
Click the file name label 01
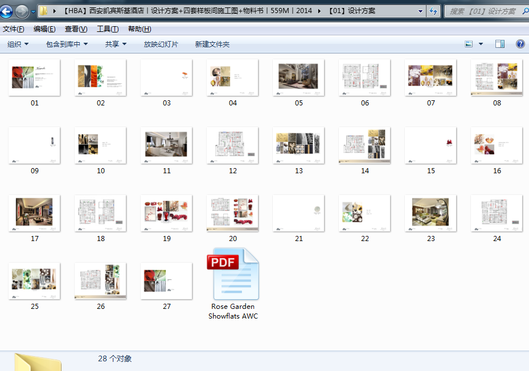(x=34, y=103)
